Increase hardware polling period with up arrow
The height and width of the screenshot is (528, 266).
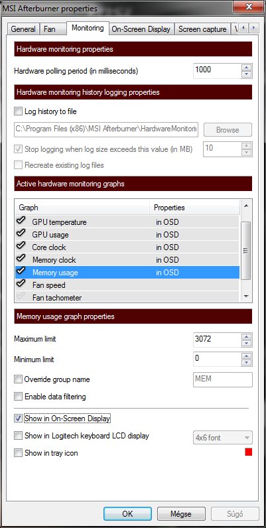click(247, 67)
